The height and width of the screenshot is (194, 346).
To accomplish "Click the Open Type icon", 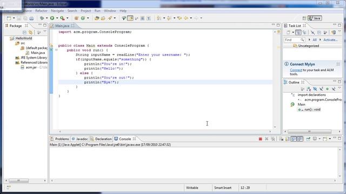I will 97,18.
